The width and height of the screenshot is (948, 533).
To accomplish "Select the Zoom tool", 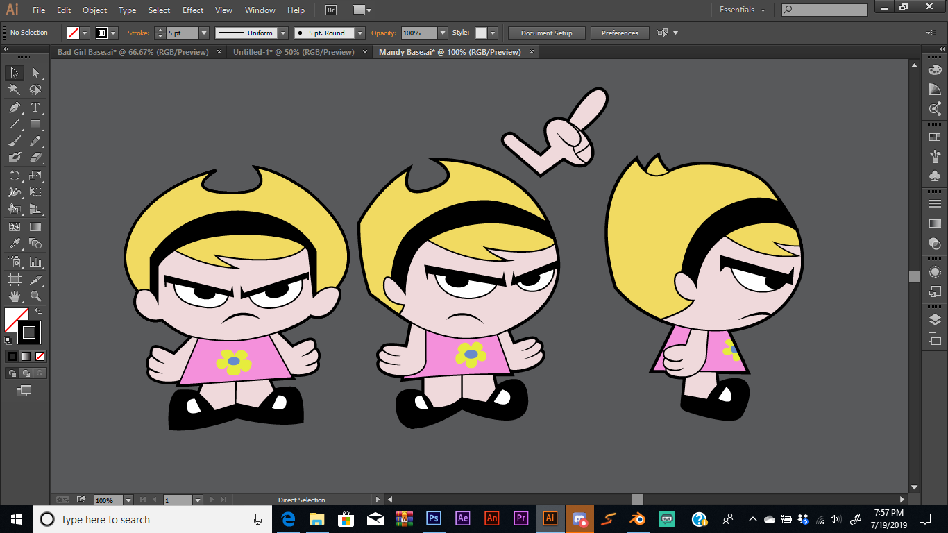I will coord(35,296).
